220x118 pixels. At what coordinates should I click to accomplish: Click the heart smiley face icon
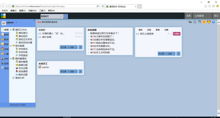[209, 22]
